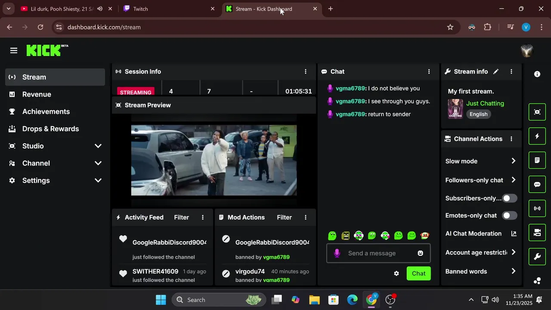Image resolution: width=551 pixels, height=310 pixels.
Task: Open Chat panel three-dot menu
Action: tap(429, 71)
